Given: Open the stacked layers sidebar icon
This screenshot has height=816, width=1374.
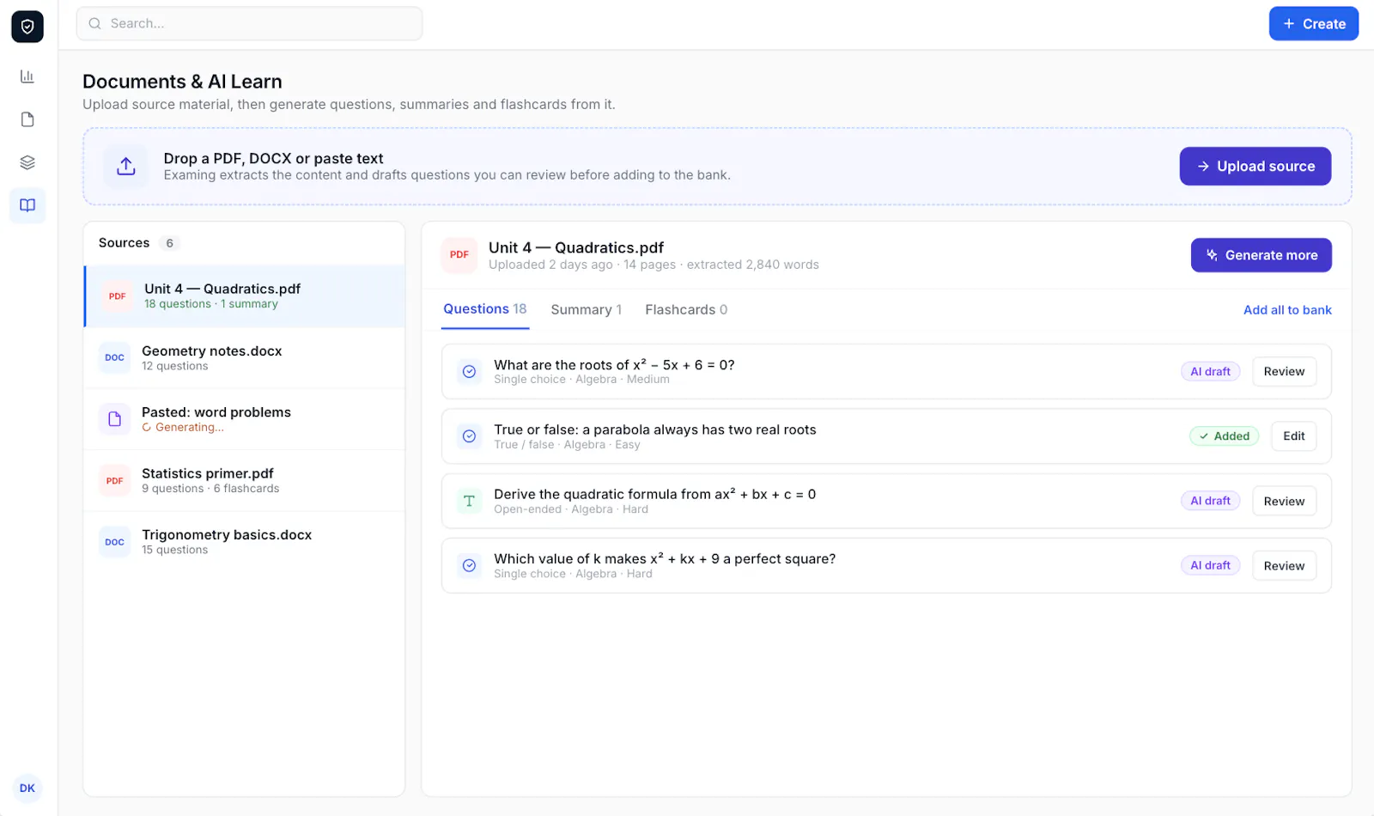Looking at the screenshot, I should pyautogui.click(x=27, y=162).
